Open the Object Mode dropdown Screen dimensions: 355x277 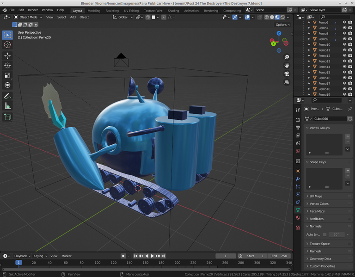pos(28,17)
